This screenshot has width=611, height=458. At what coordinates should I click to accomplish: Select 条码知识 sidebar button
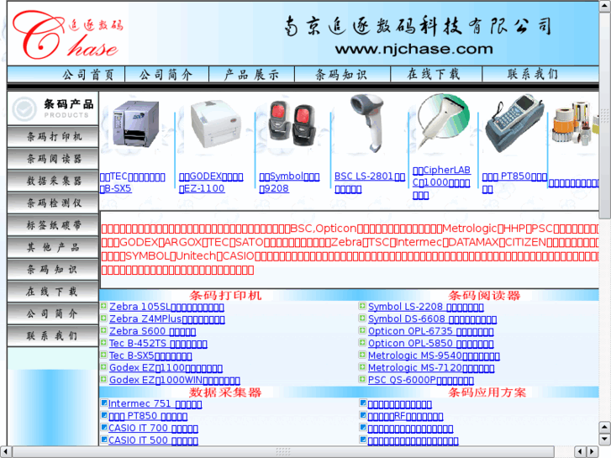(53, 270)
